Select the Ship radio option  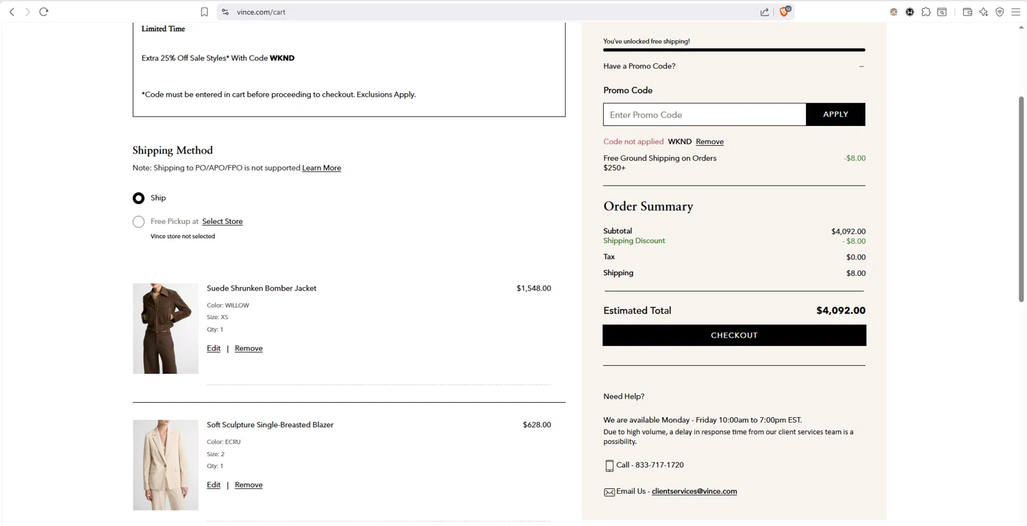click(138, 198)
